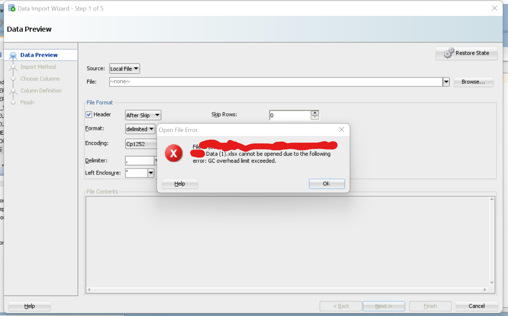Click the Restore State gear icon
The height and width of the screenshot is (316, 508).
pos(449,53)
